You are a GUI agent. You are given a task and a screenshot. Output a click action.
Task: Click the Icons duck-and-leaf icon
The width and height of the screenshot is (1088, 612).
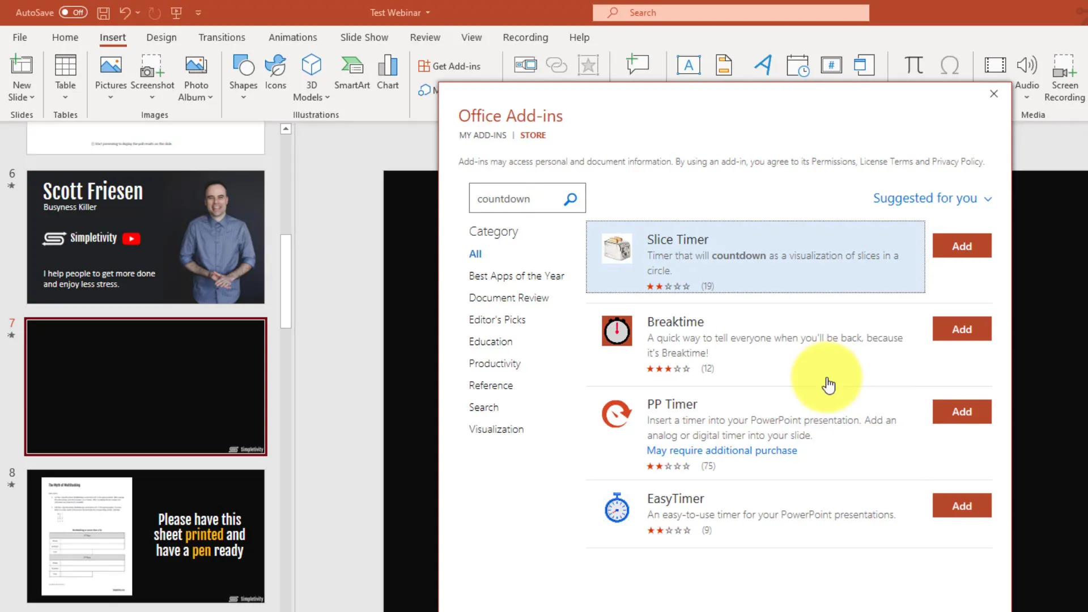[275, 65]
